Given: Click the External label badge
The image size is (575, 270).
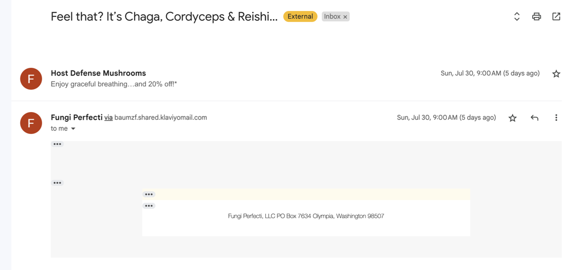Looking at the screenshot, I should pos(300,16).
